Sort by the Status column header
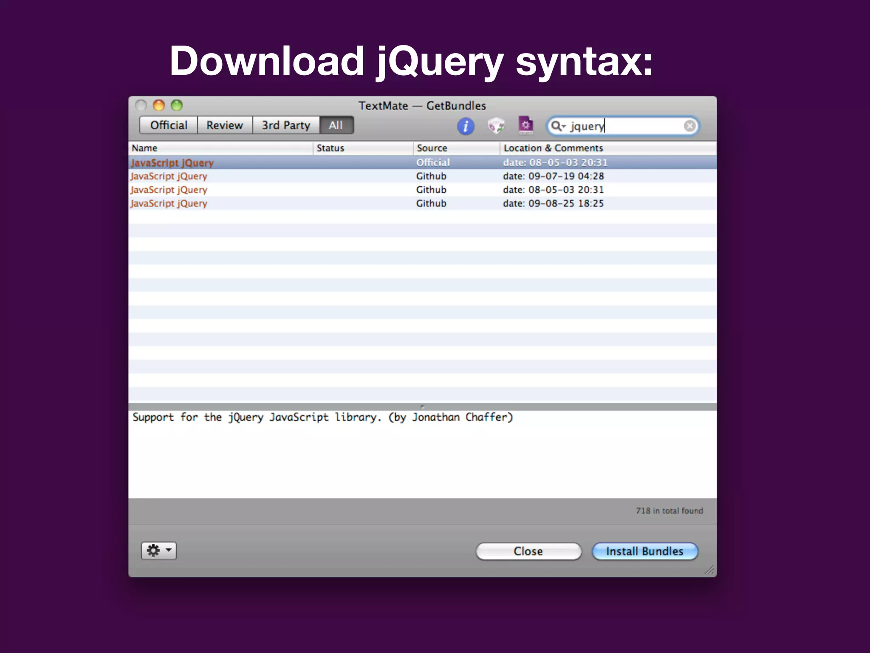This screenshot has width=870, height=653. [x=363, y=148]
